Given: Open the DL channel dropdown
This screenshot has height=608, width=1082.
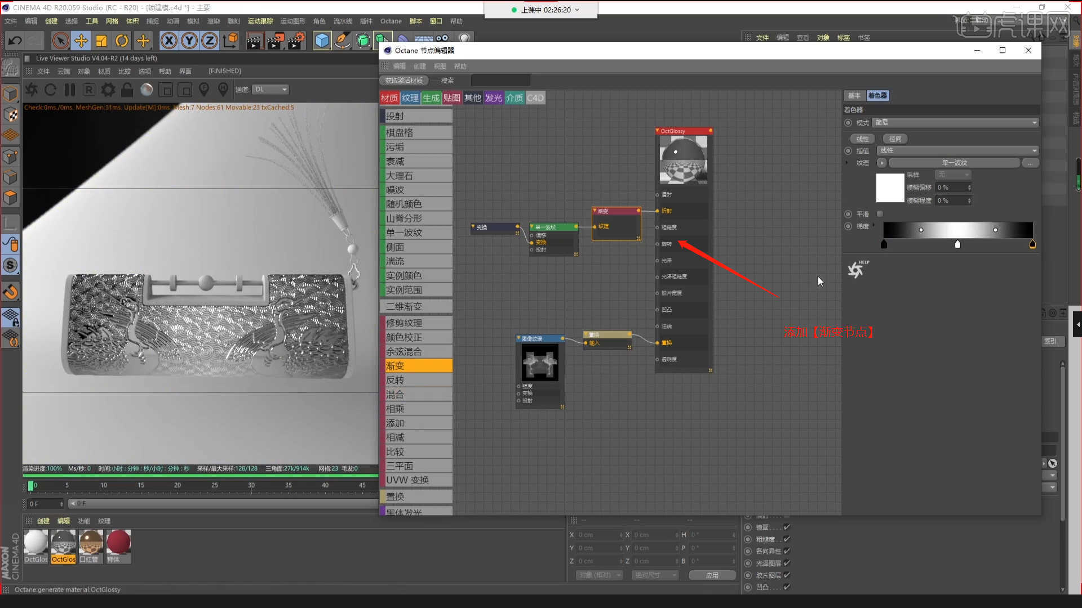Looking at the screenshot, I should [270, 90].
